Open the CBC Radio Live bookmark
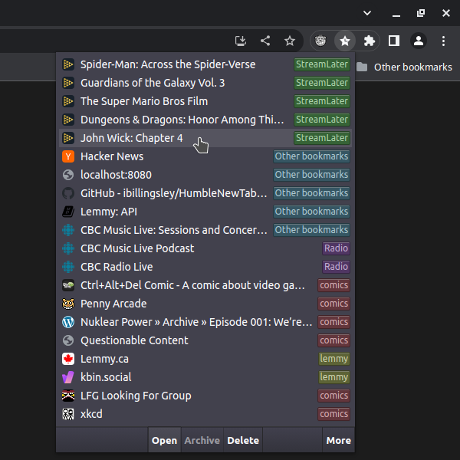This screenshot has width=460, height=460. point(205,267)
